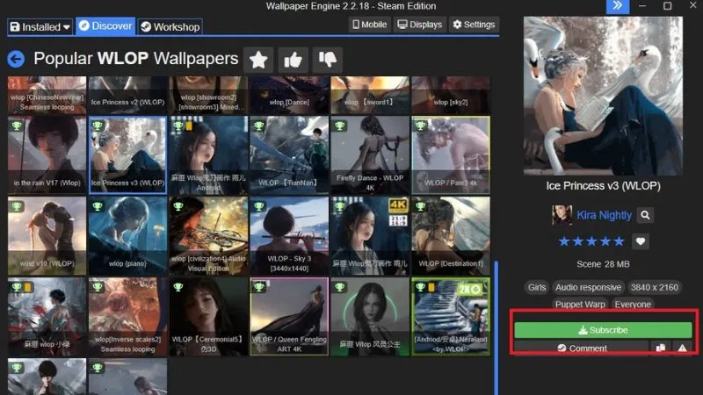Screen dimensions: 703x395
Task: Click the blue back arrow icon
Action: 16,59
